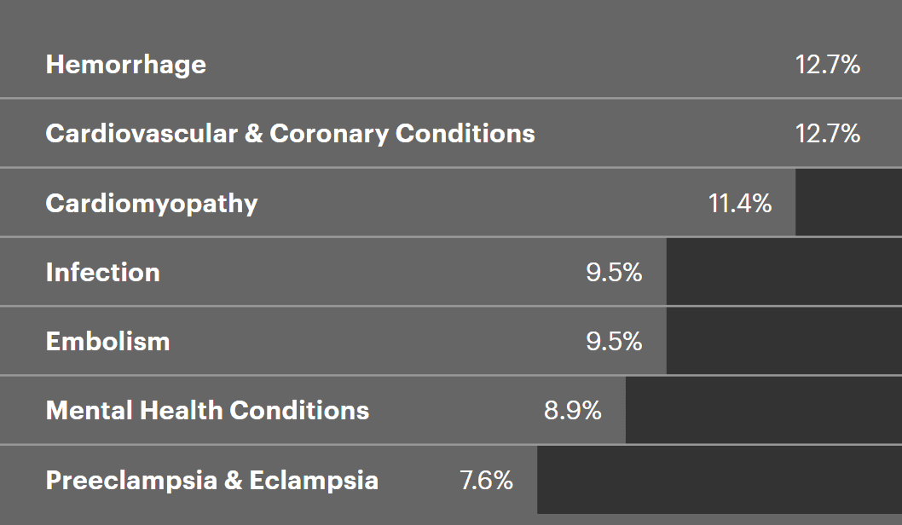Click the Preeclampsia & Eclampsia label
The image size is (902, 525).
tap(211, 480)
